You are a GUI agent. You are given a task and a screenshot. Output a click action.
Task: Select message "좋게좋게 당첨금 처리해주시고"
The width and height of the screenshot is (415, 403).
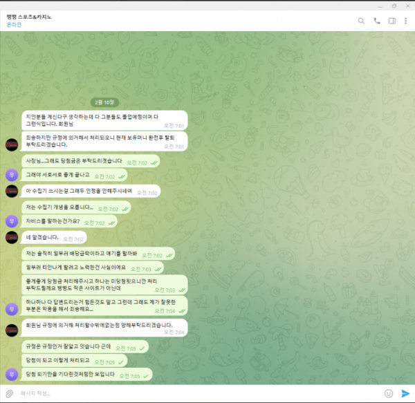click(x=104, y=285)
